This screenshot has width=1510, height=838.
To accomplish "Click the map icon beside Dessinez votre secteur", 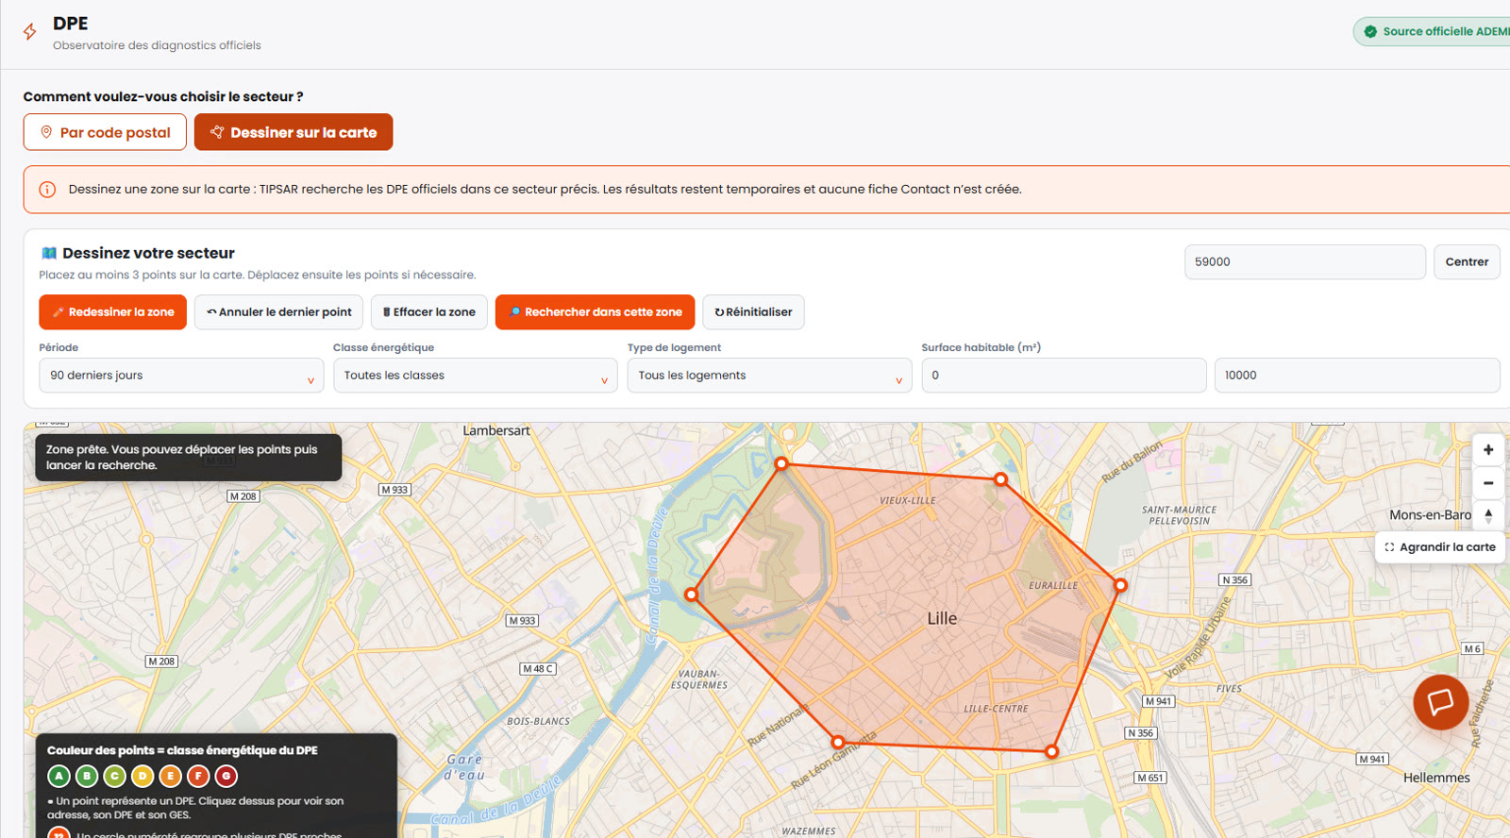I will [x=49, y=253].
